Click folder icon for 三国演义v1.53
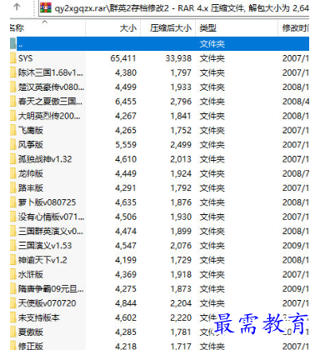This screenshot has height=350, width=315. [x=13, y=246]
